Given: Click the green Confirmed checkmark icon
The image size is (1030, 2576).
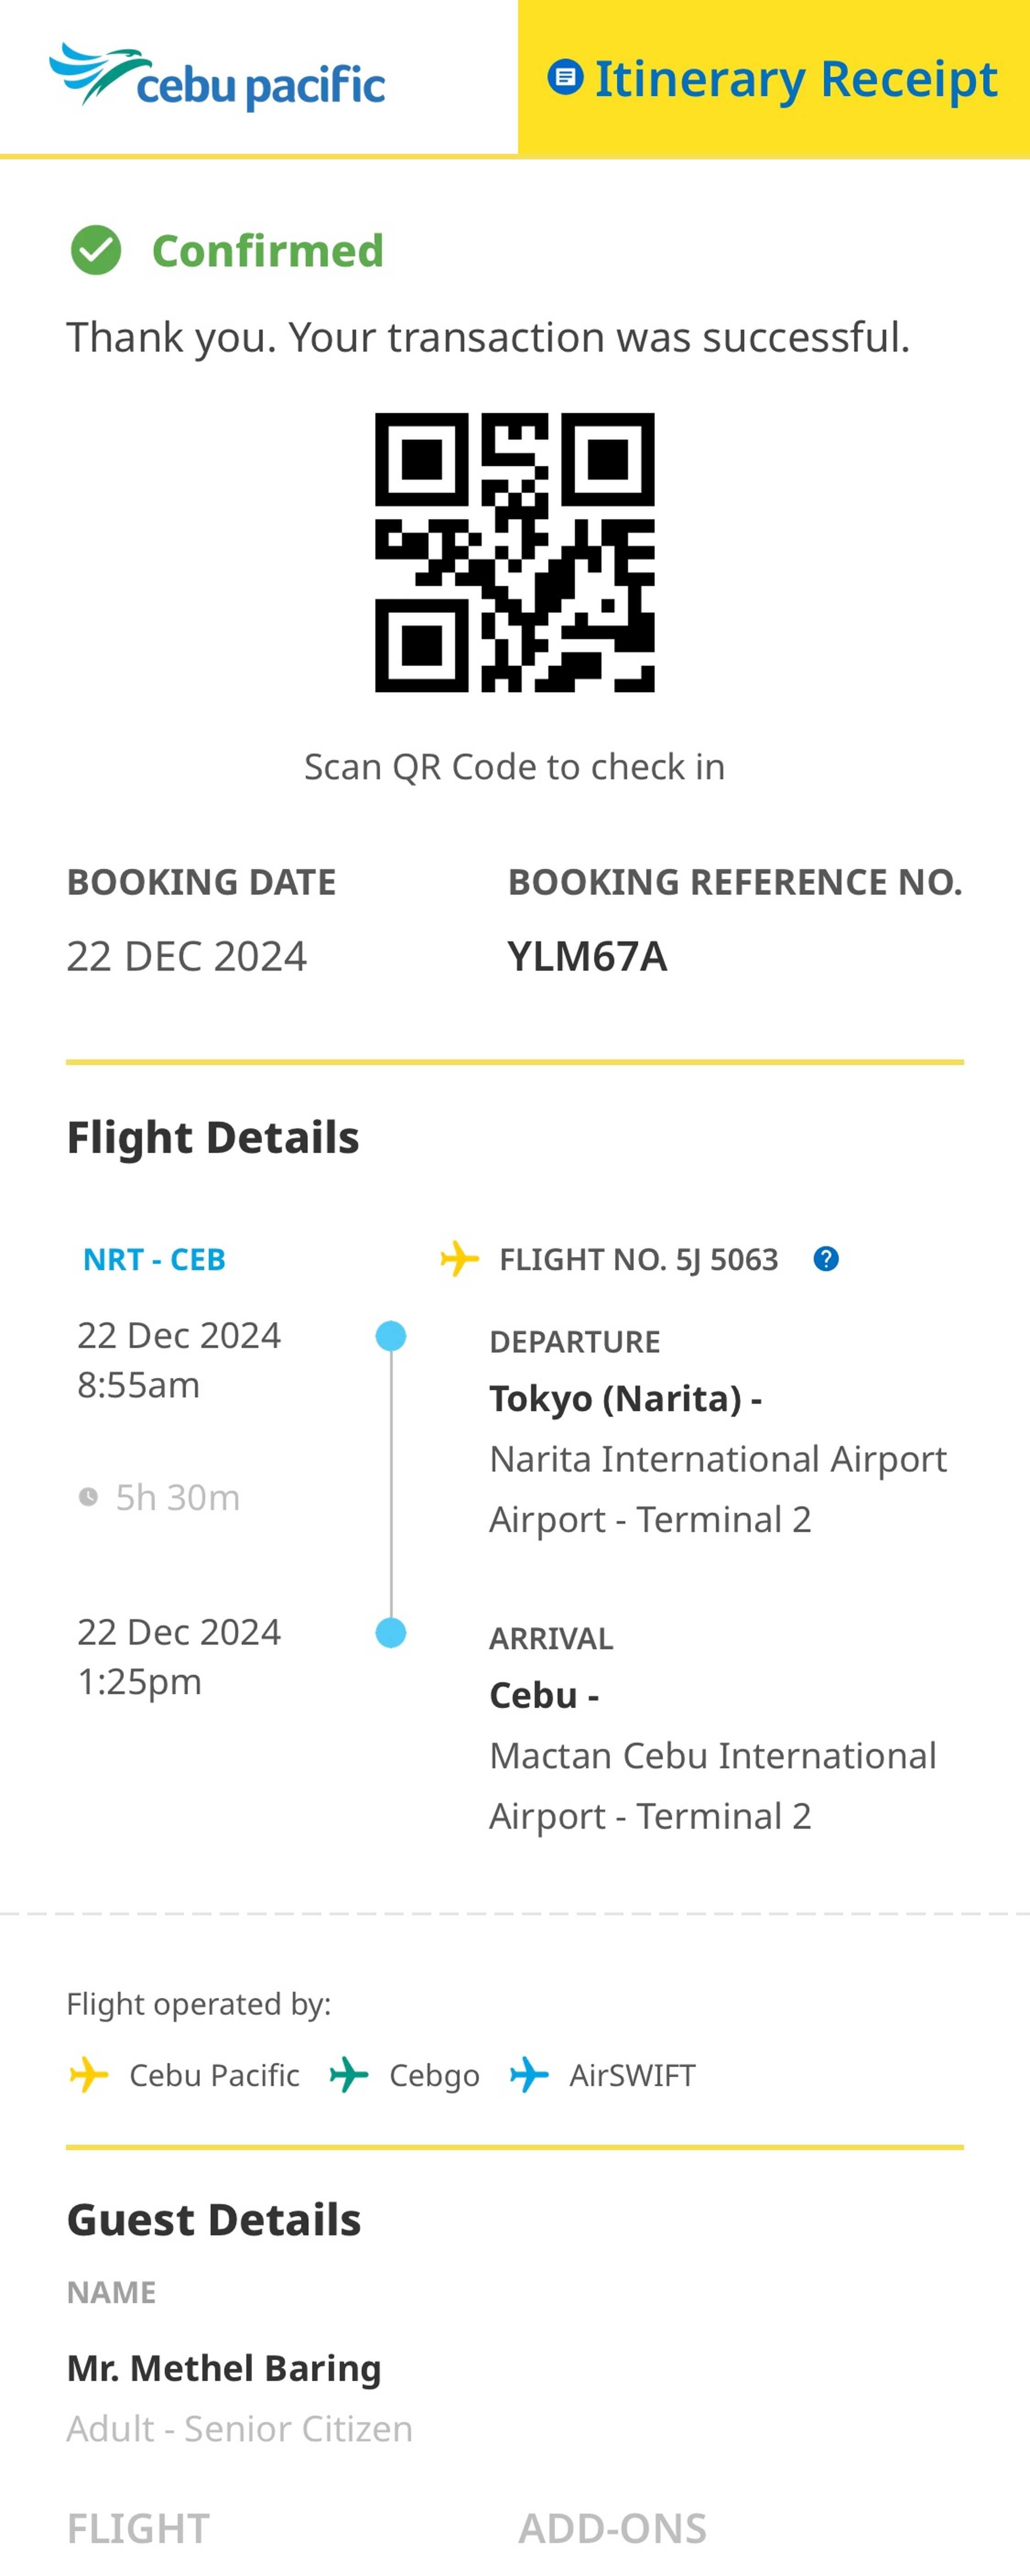Looking at the screenshot, I should click(96, 250).
